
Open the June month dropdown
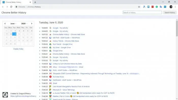pos(13,24)
